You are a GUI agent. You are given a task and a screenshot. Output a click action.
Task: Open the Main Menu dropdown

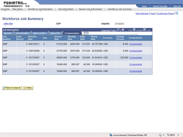pyautogui.click(x=18, y=9)
